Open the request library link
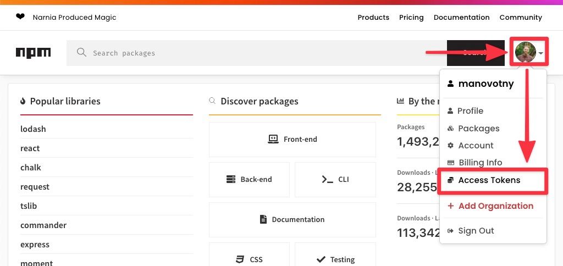 click(x=35, y=187)
